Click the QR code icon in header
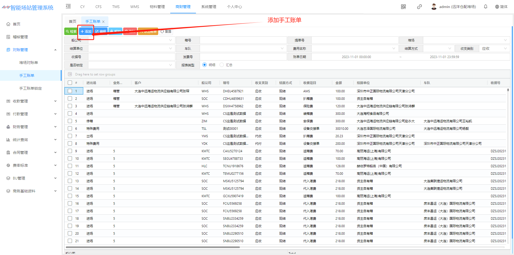The height and width of the screenshot is (255, 514). (x=403, y=7)
